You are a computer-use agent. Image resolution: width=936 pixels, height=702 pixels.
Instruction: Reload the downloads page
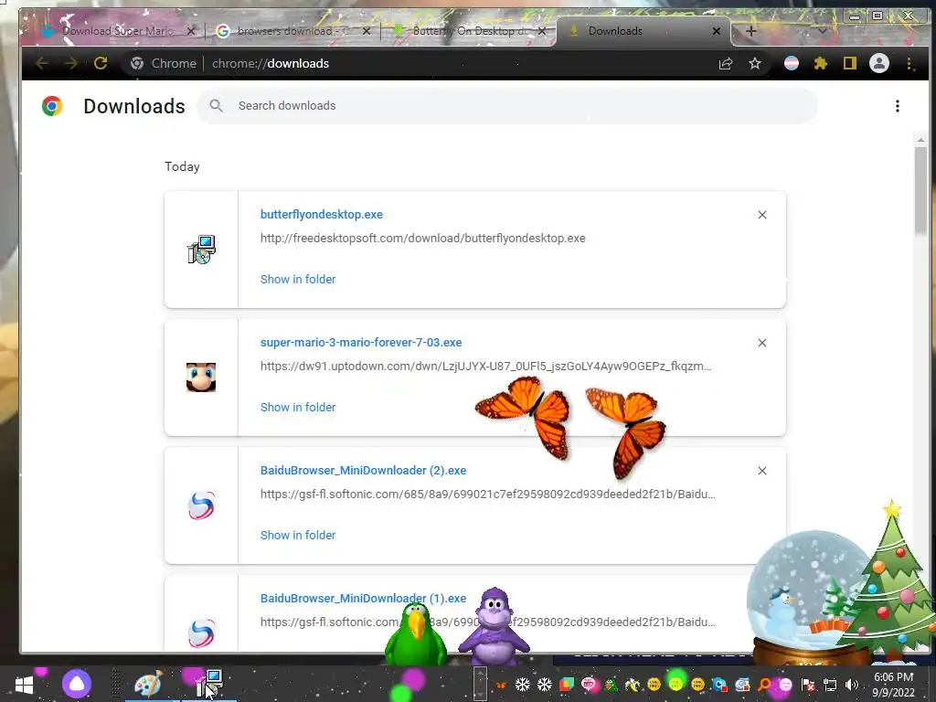(101, 63)
